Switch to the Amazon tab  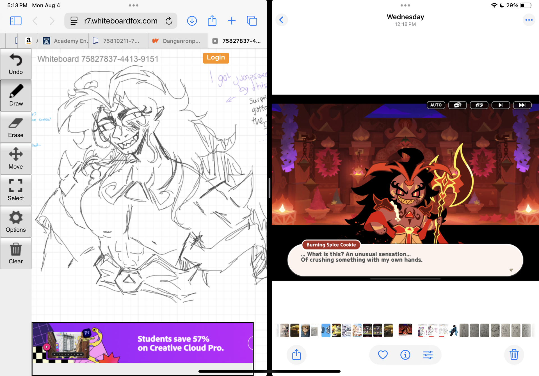(x=28, y=41)
